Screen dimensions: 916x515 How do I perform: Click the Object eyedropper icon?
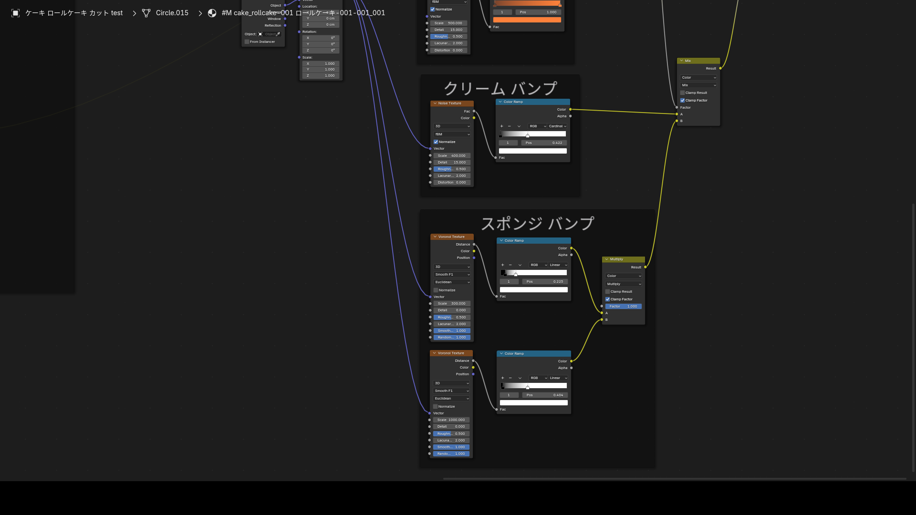click(278, 34)
